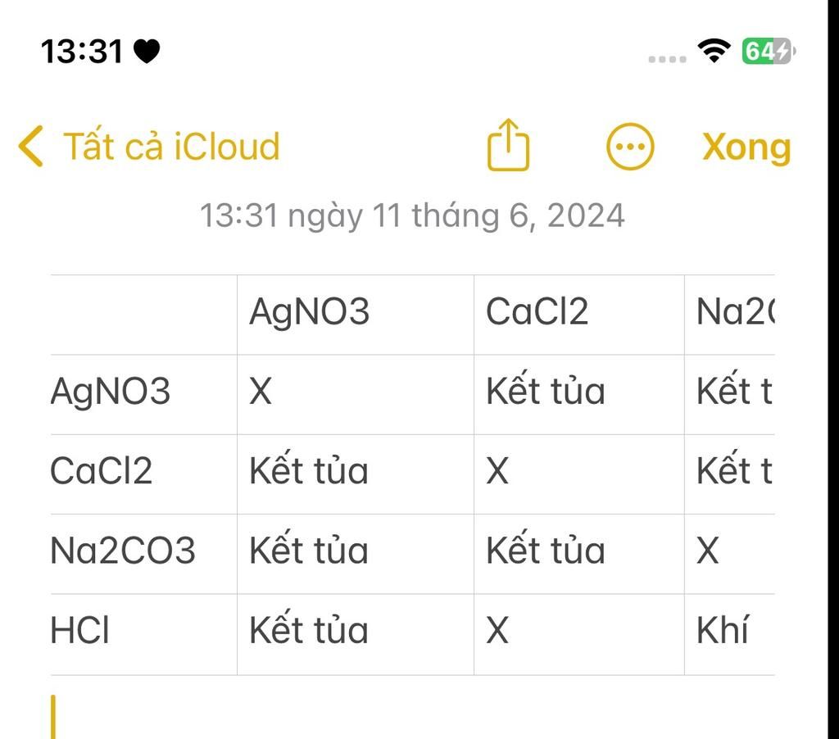Tap the note date 13:31 ngày 11 tháng 6
The width and height of the screenshot is (839, 739).
[412, 216]
